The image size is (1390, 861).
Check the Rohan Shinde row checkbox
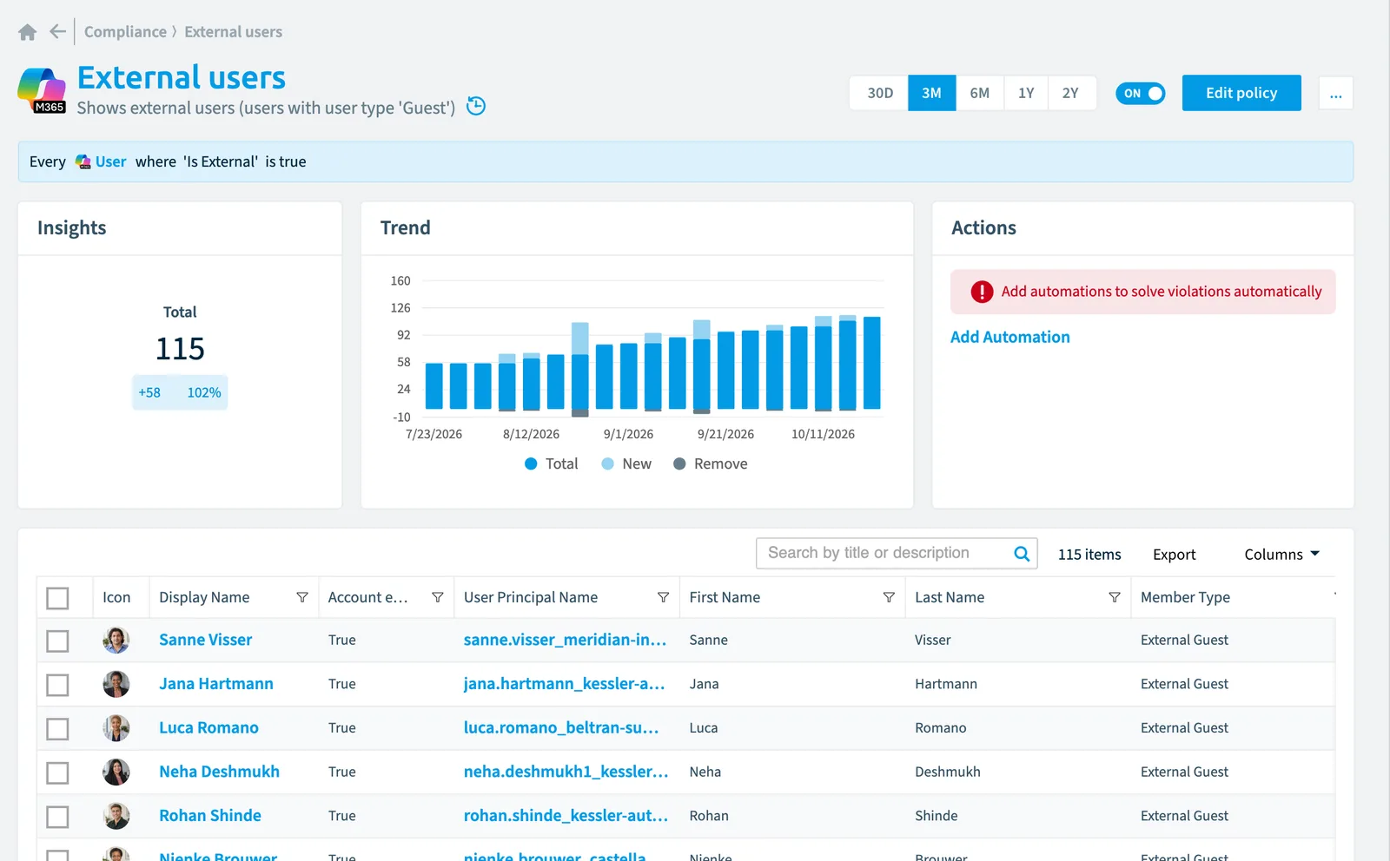click(x=57, y=817)
